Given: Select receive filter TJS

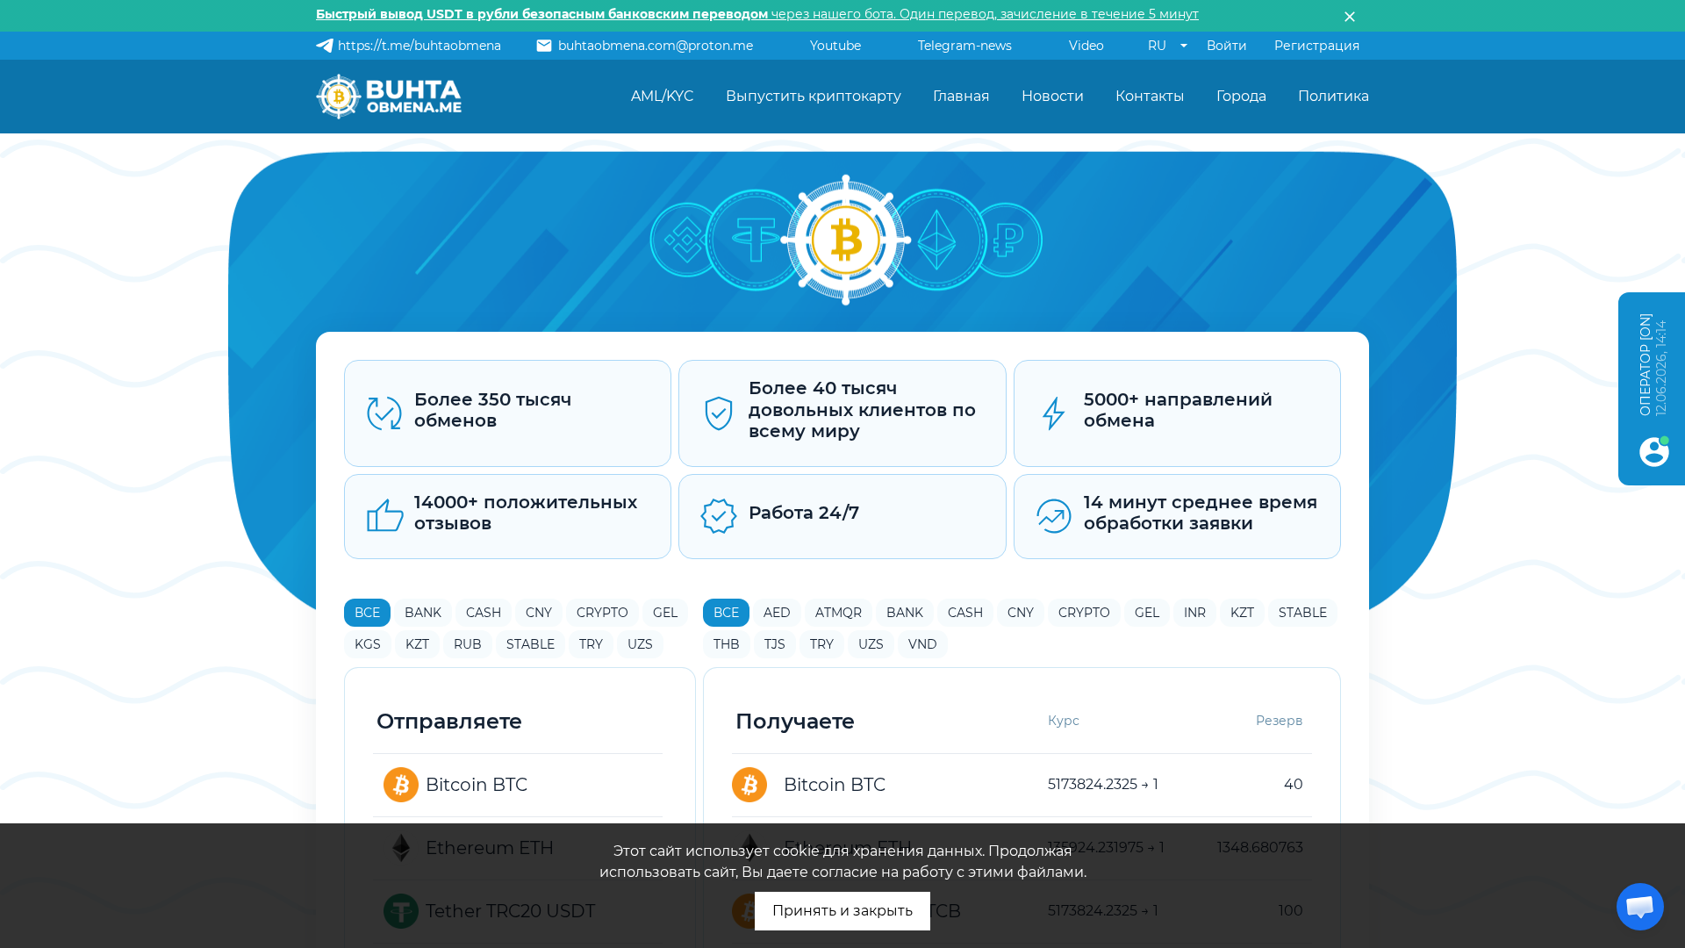Looking at the screenshot, I should [x=775, y=644].
